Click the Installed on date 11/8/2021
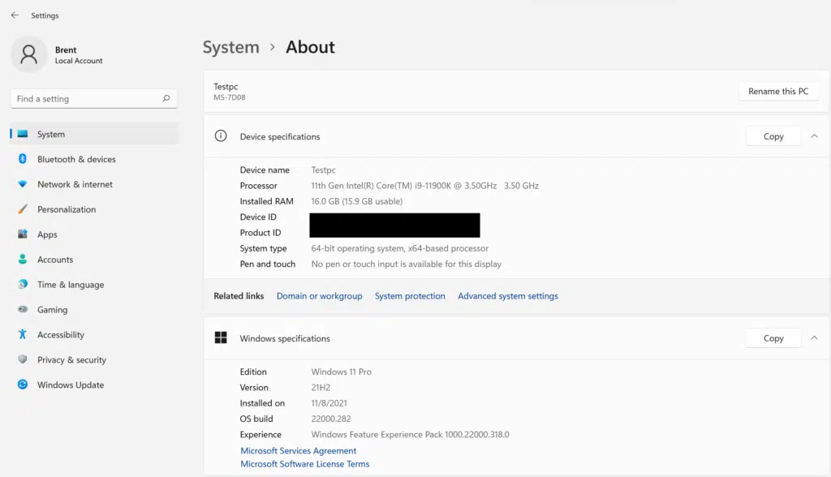Image resolution: width=831 pixels, height=477 pixels. (329, 403)
